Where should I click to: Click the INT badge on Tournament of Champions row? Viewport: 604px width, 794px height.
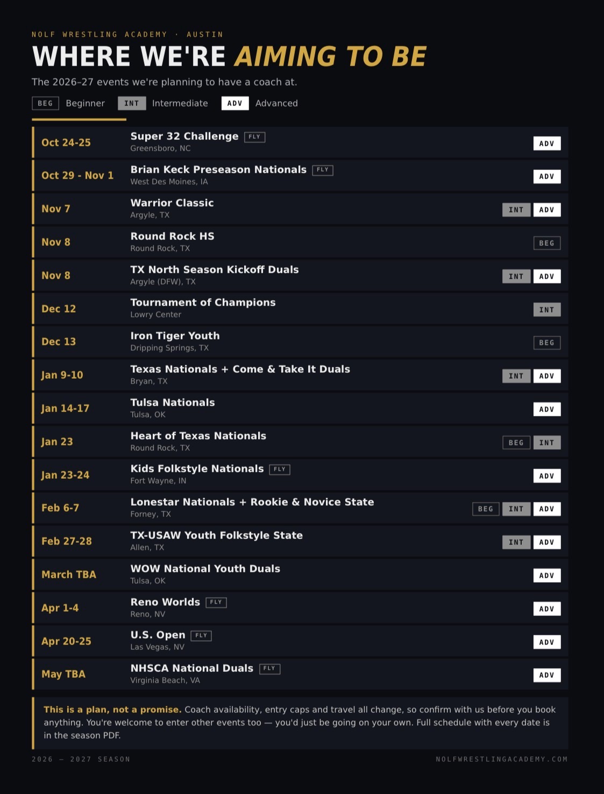click(x=547, y=310)
